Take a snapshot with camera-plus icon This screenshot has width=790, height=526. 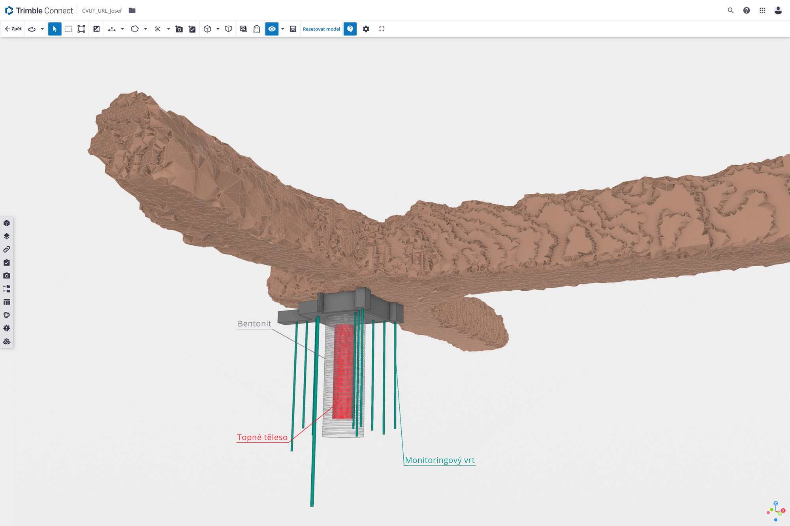pyautogui.click(x=179, y=29)
